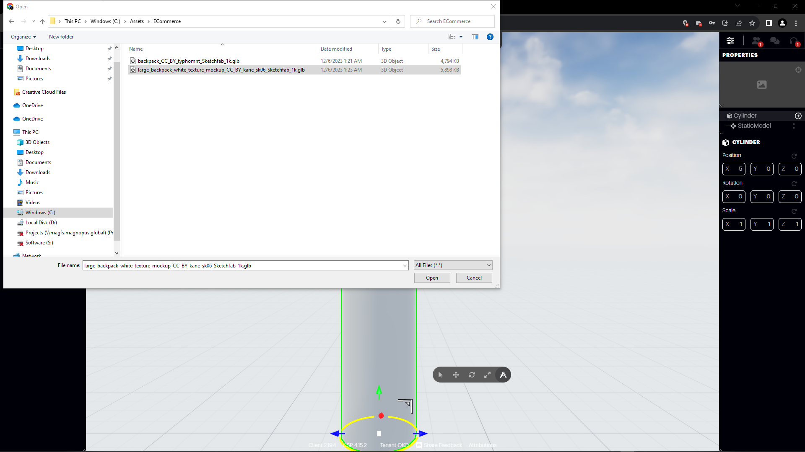Open the Organize menu
The image size is (805, 452).
tap(23, 37)
